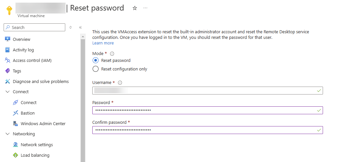Collapse the Connect section chevron
The width and height of the screenshot is (353, 162).
tap(8, 92)
